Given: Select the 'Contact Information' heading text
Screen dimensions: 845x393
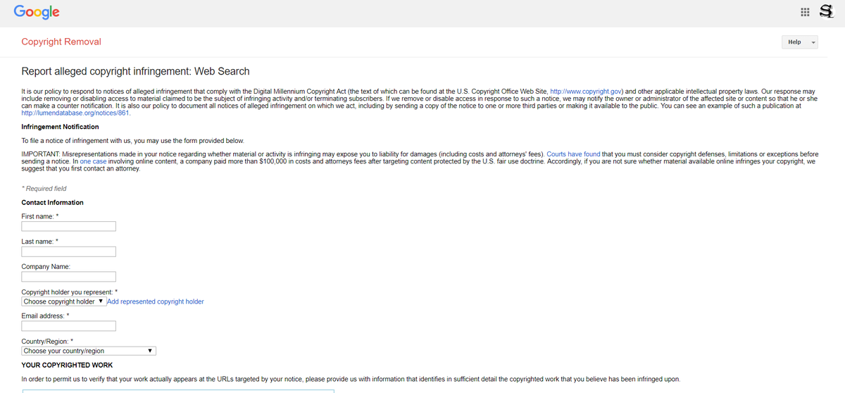Looking at the screenshot, I should pyautogui.click(x=53, y=202).
